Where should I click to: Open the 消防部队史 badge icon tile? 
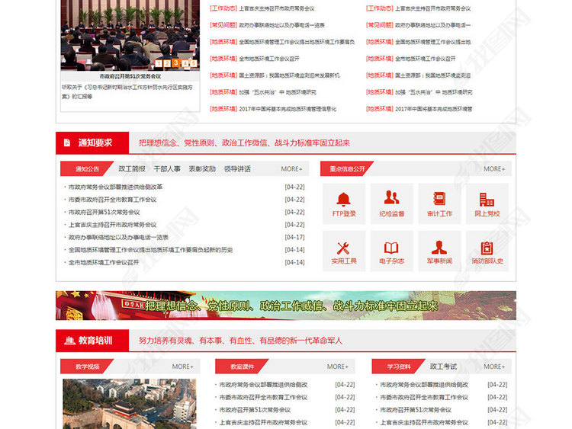coord(487,251)
